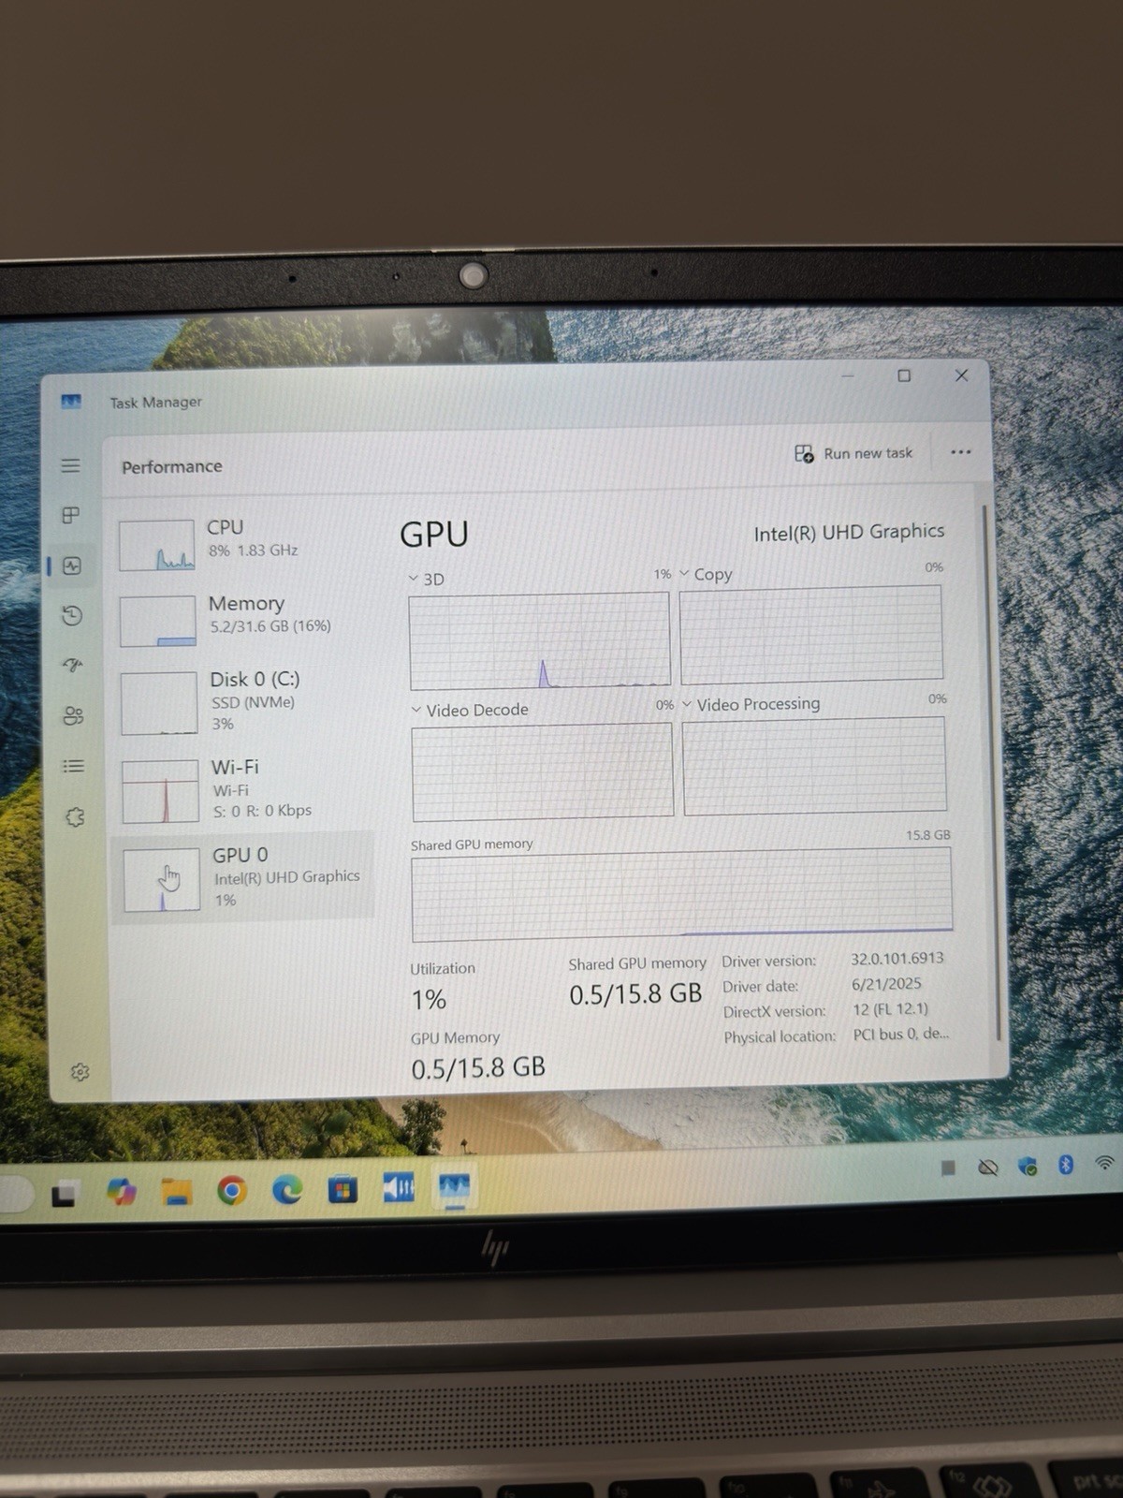The height and width of the screenshot is (1498, 1123).
Task: Select the Performance page icon in sidebar
Action: tap(72, 565)
